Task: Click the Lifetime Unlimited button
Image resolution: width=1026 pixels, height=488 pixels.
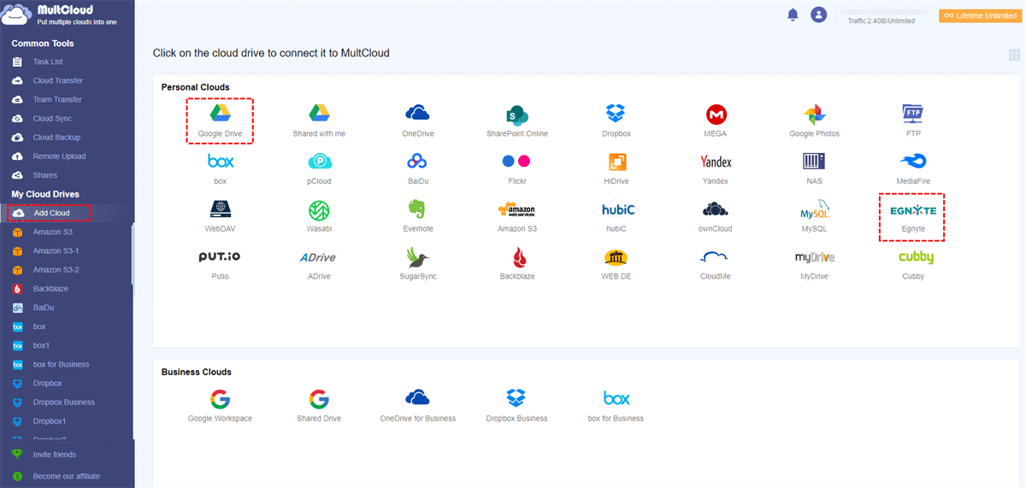Action: [981, 15]
